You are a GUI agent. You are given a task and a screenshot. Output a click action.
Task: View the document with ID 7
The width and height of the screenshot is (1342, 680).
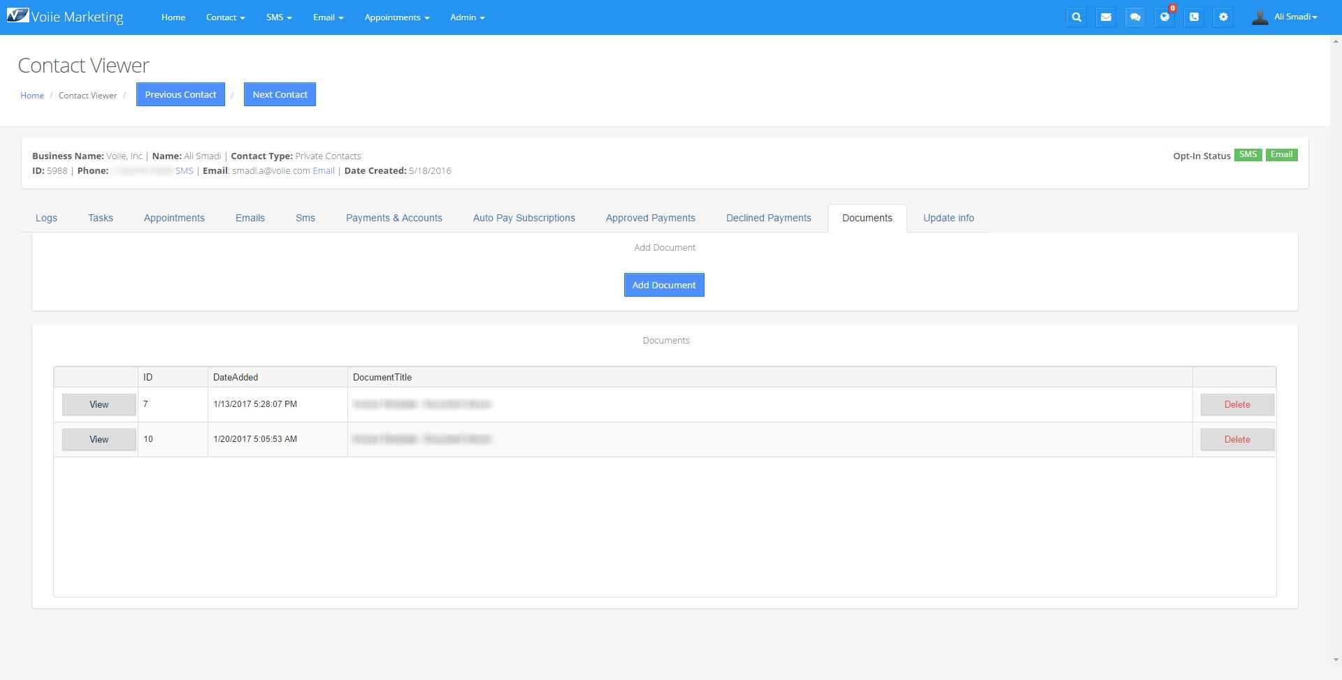[99, 404]
